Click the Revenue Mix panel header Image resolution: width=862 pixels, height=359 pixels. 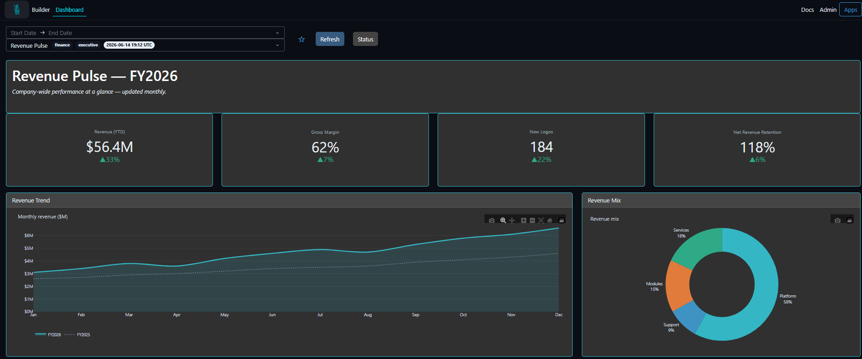click(x=721, y=200)
